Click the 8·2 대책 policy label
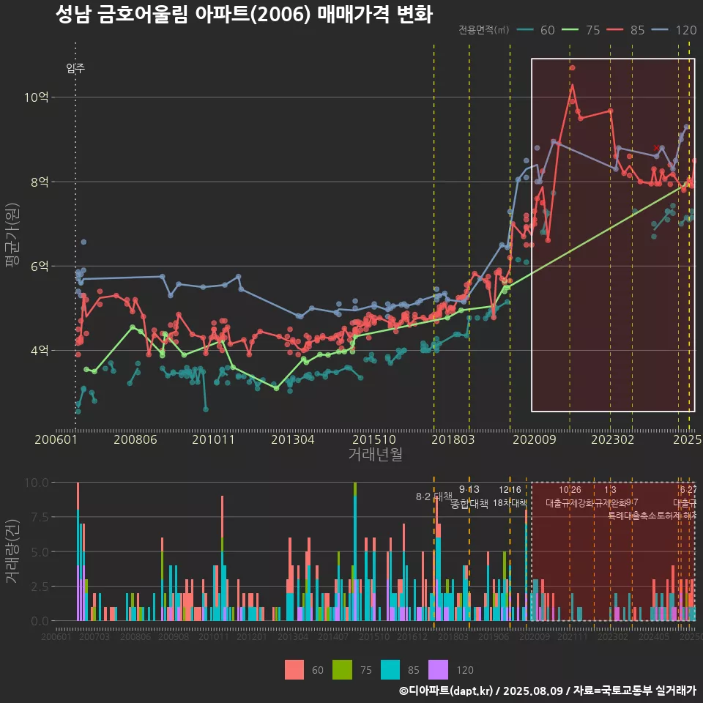Viewport: 703px width, 703px height. [x=434, y=496]
